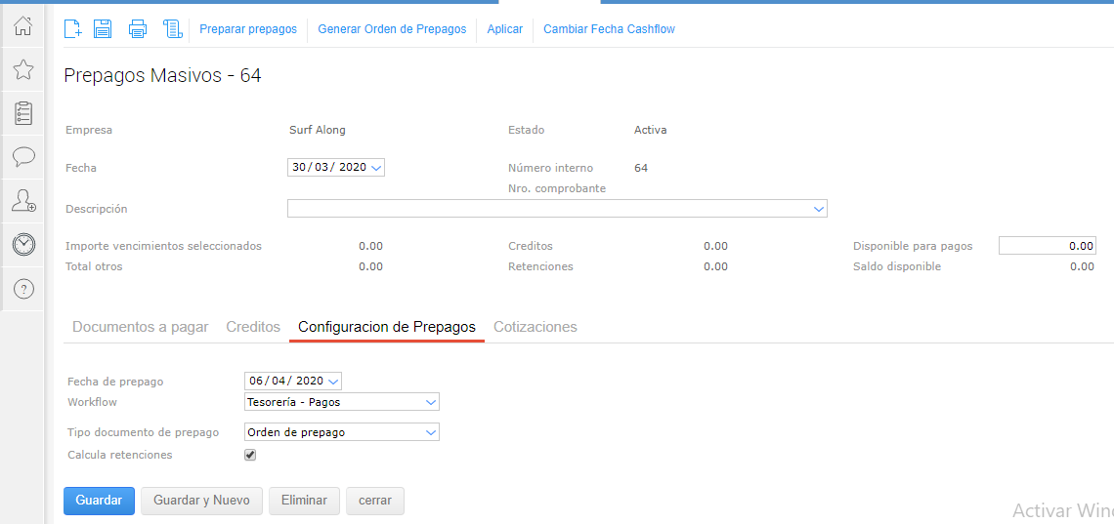Click the Guardar button
The width and height of the screenshot is (1114, 524).
click(99, 501)
